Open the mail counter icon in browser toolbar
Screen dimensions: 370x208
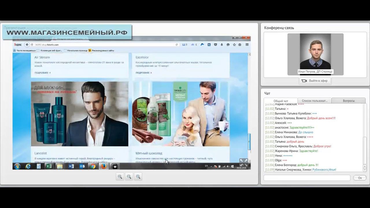(x=184, y=45)
